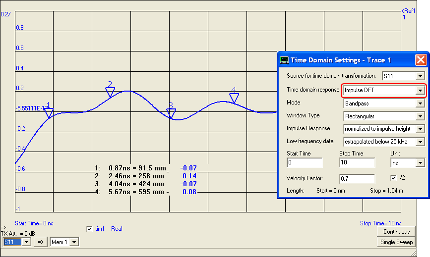This screenshot has height=257, width=430.
Task: Click the Ref1 reference indicator
Action: coord(408,11)
